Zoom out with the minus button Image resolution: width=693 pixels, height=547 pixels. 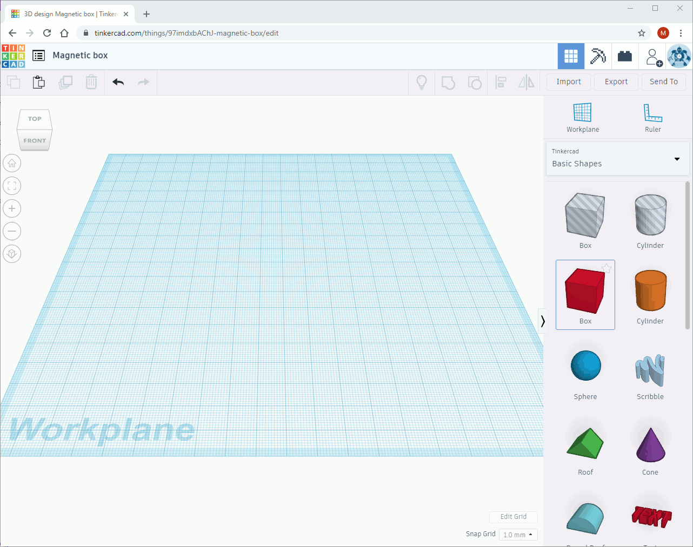click(x=12, y=231)
